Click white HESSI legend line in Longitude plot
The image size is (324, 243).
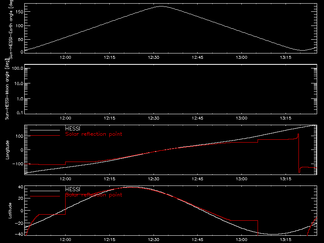coord(45,130)
